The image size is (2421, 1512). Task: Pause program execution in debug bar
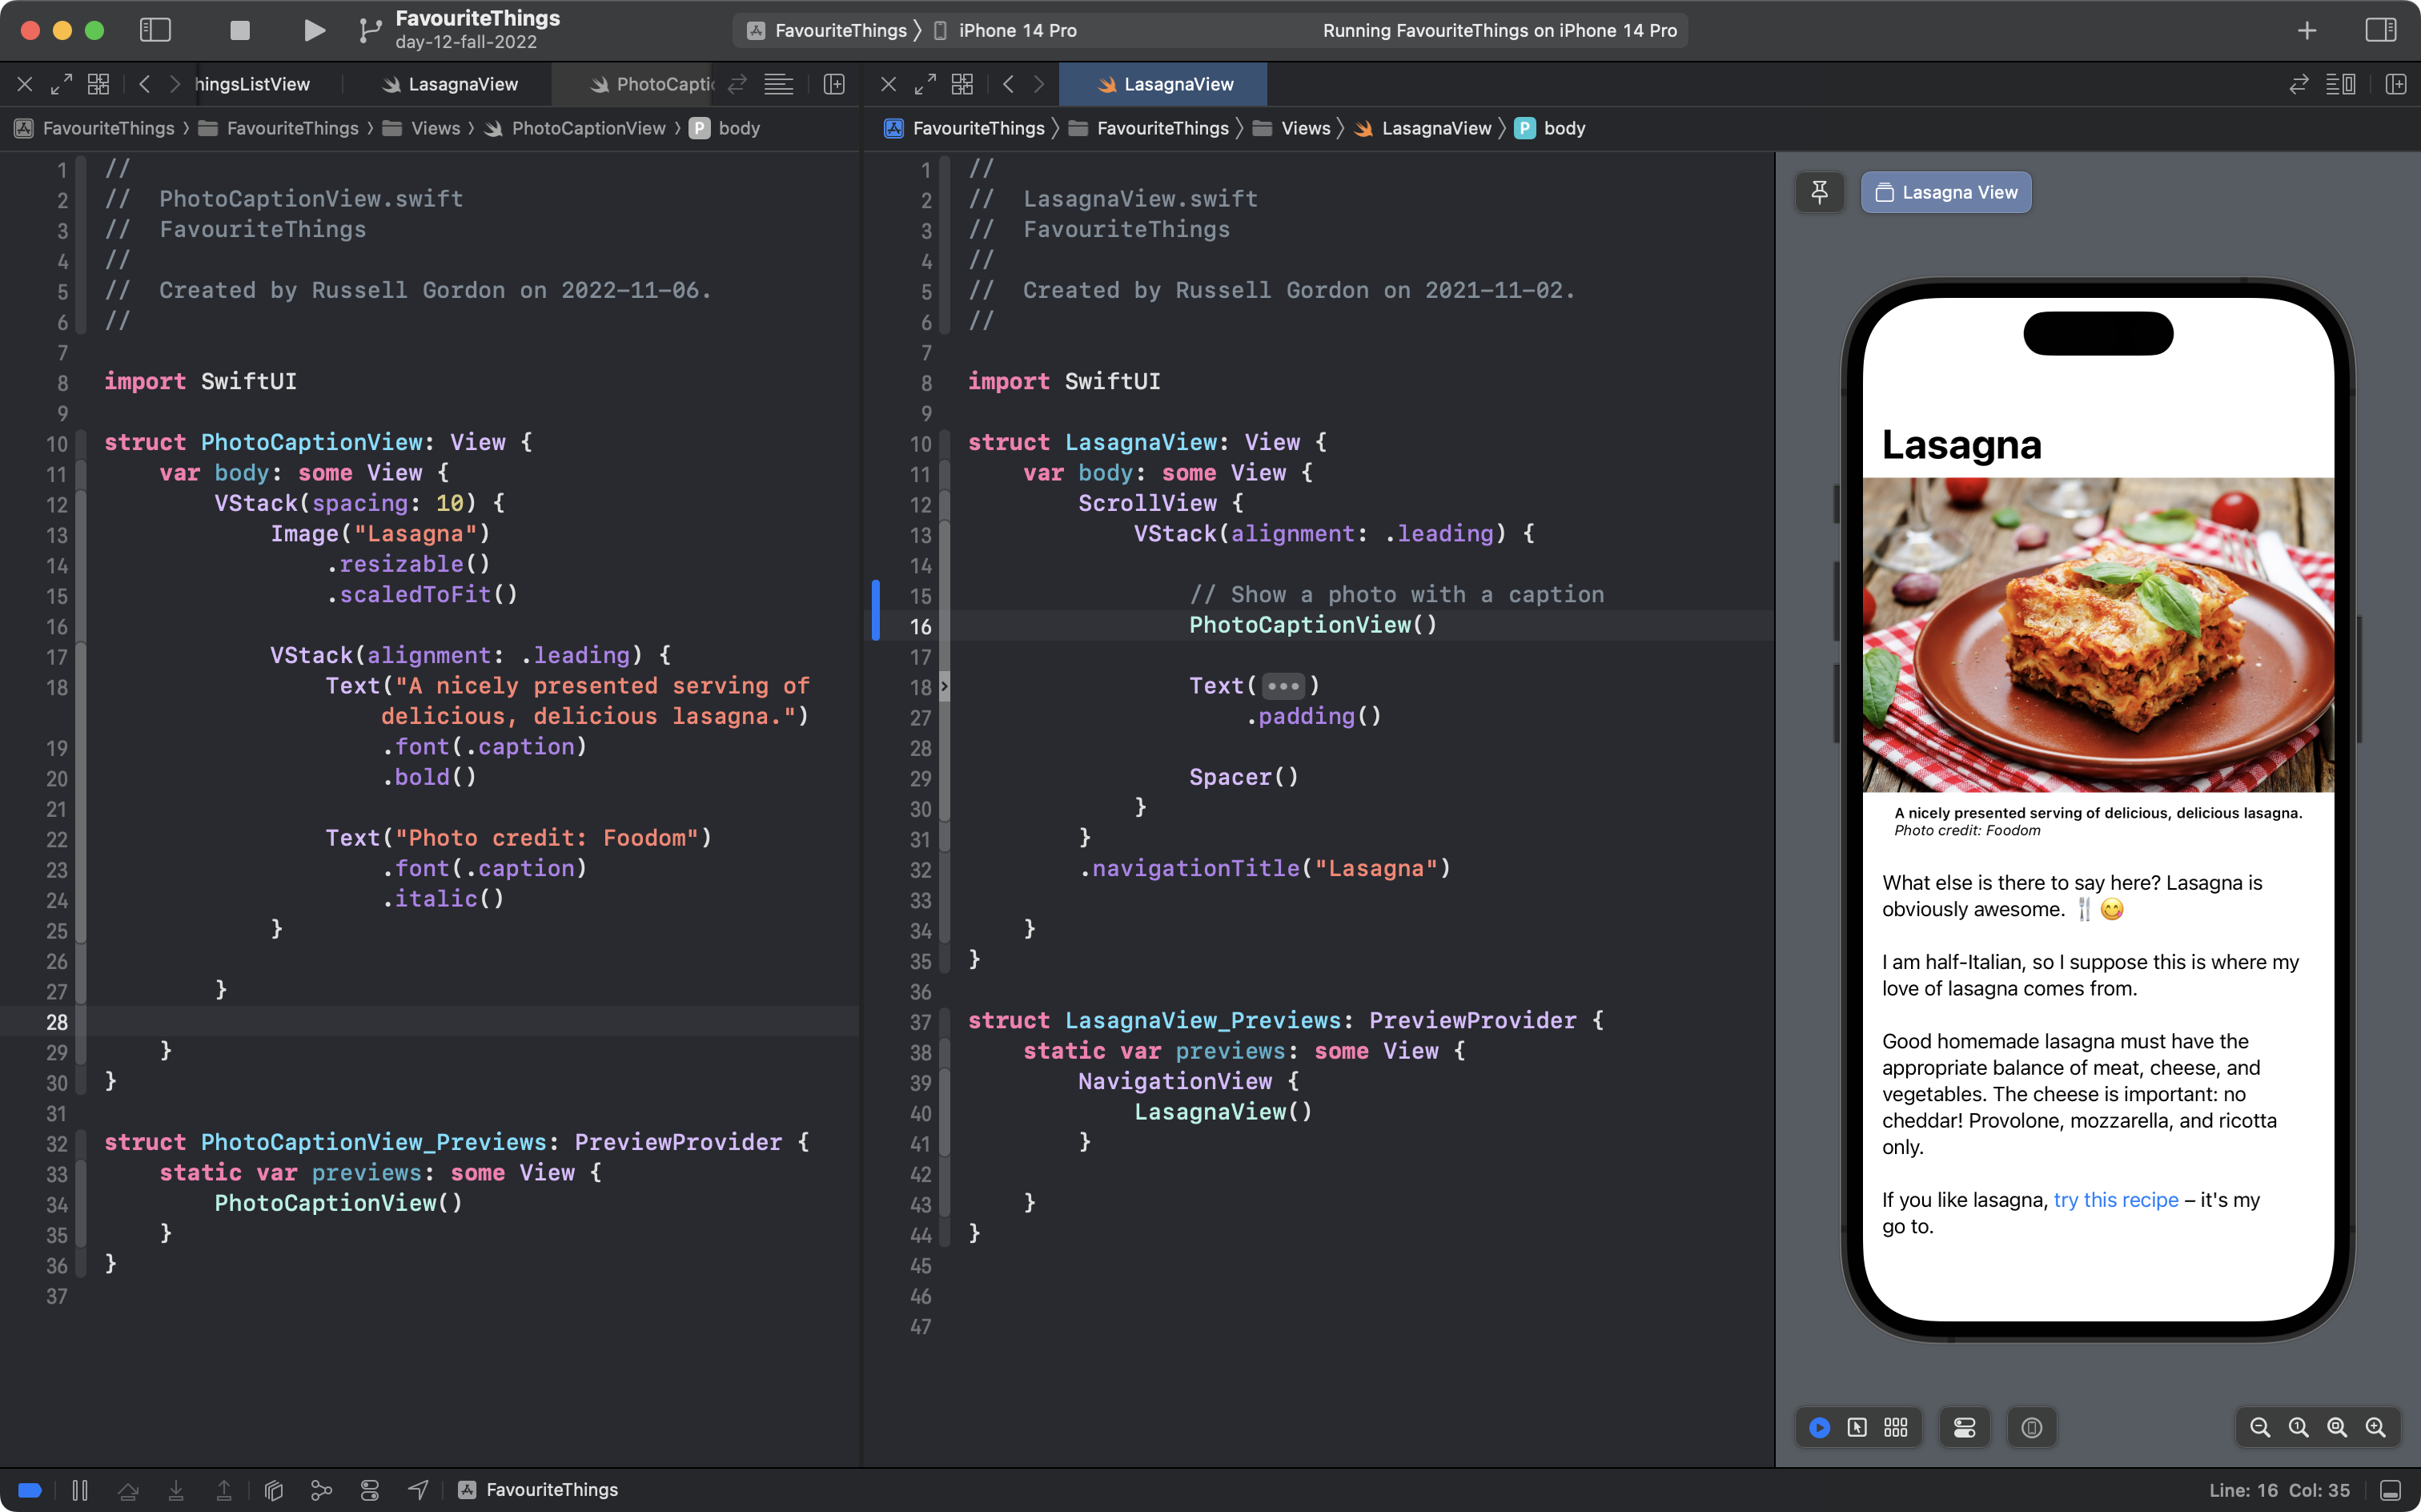[x=80, y=1490]
